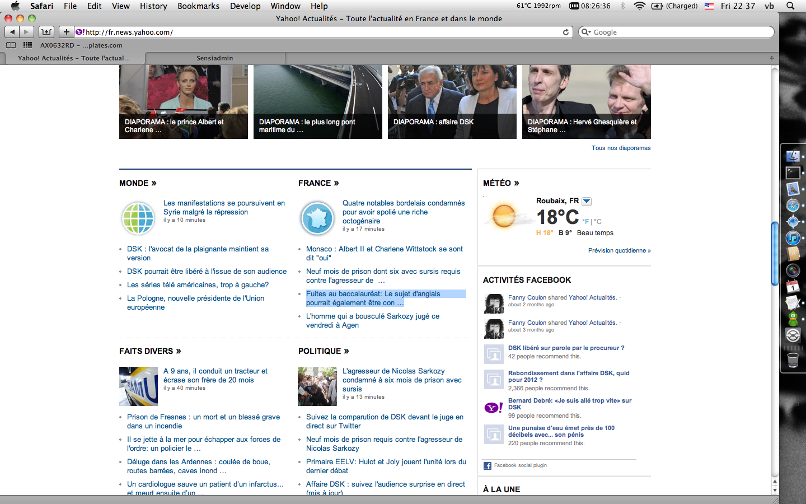The width and height of the screenshot is (806, 504).
Task: Open the bookmarks book icon
Action: [x=11, y=45]
